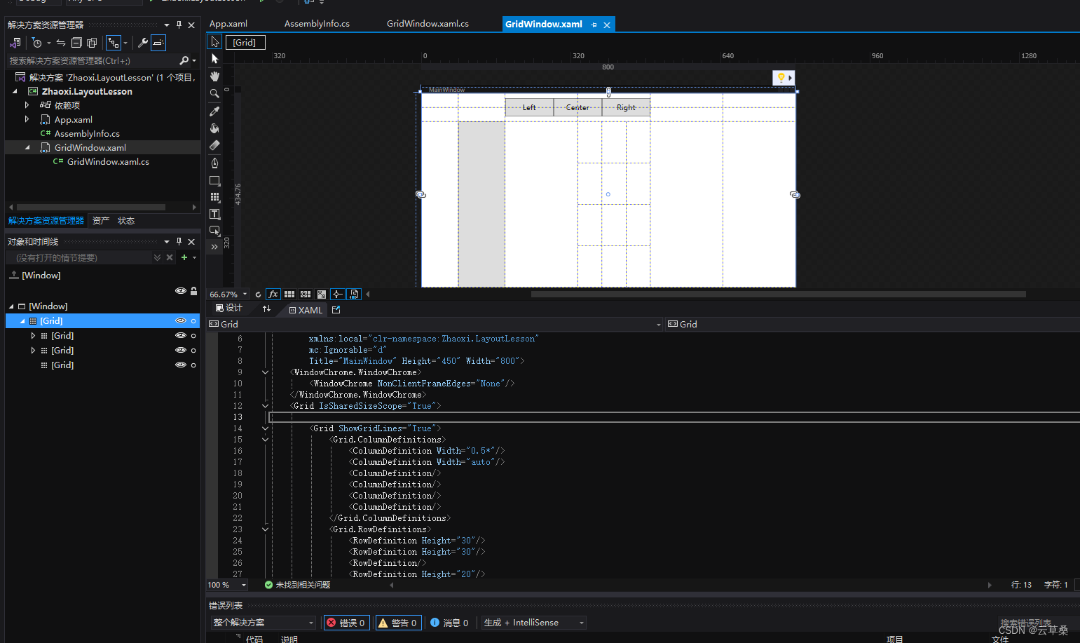Collapse the [Window] node in Objects and Timeline
This screenshot has height=643, width=1080.
tap(11, 306)
